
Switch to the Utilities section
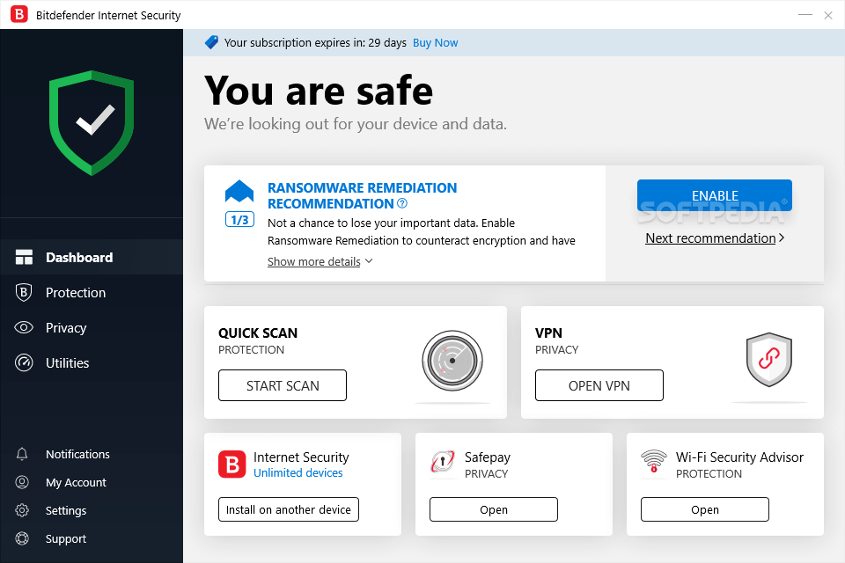(92, 362)
